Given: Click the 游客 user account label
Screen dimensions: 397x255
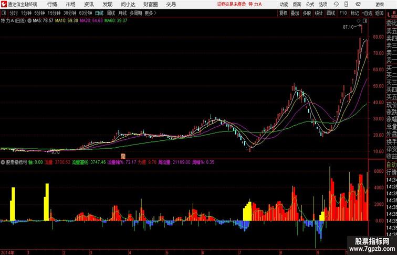Looking at the screenshot, I should (380, 4).
